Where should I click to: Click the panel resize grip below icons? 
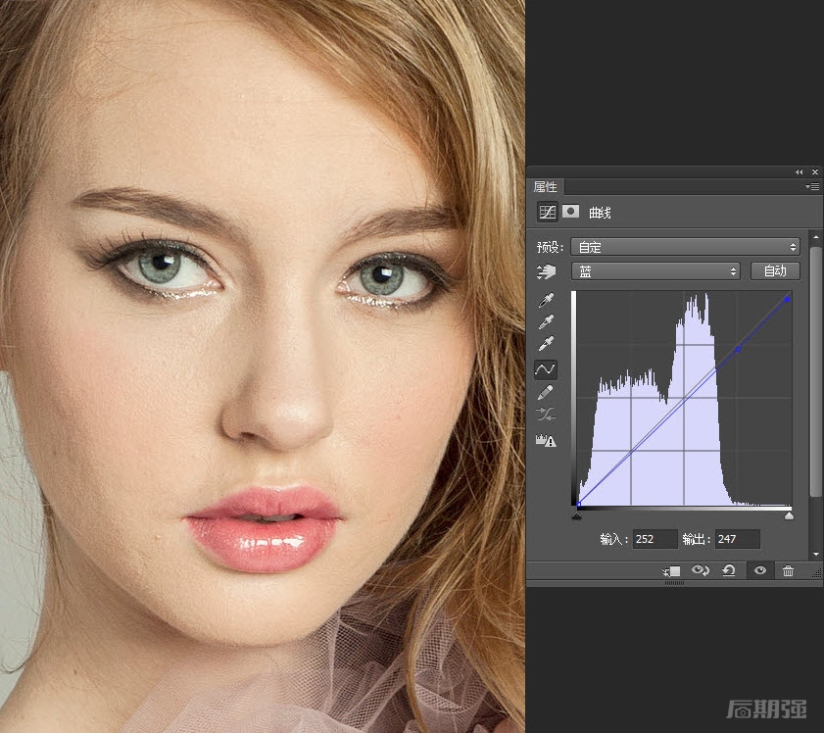674,583
